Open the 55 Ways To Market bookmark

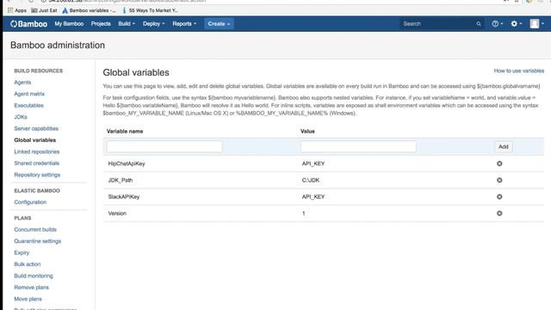(x=150, y=10)
